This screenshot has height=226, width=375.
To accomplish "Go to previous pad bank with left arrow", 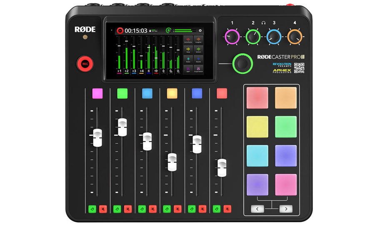I will click(x=257, y=209).
